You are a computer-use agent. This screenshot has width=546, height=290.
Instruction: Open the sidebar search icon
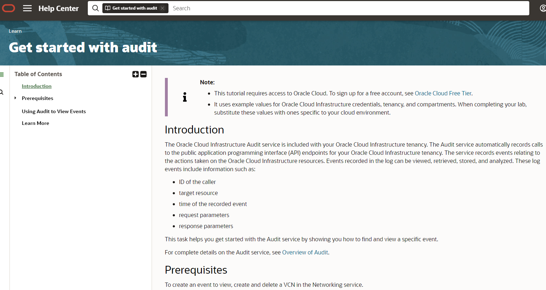coord(1,92)
